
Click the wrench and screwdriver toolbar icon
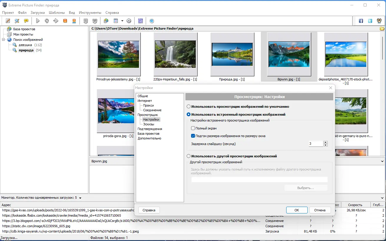(17, 21)
